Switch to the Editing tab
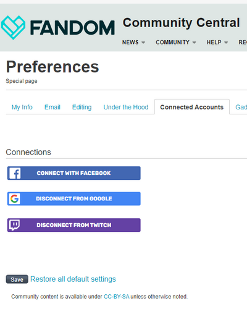247x314 pixels. tap(82, 107)
